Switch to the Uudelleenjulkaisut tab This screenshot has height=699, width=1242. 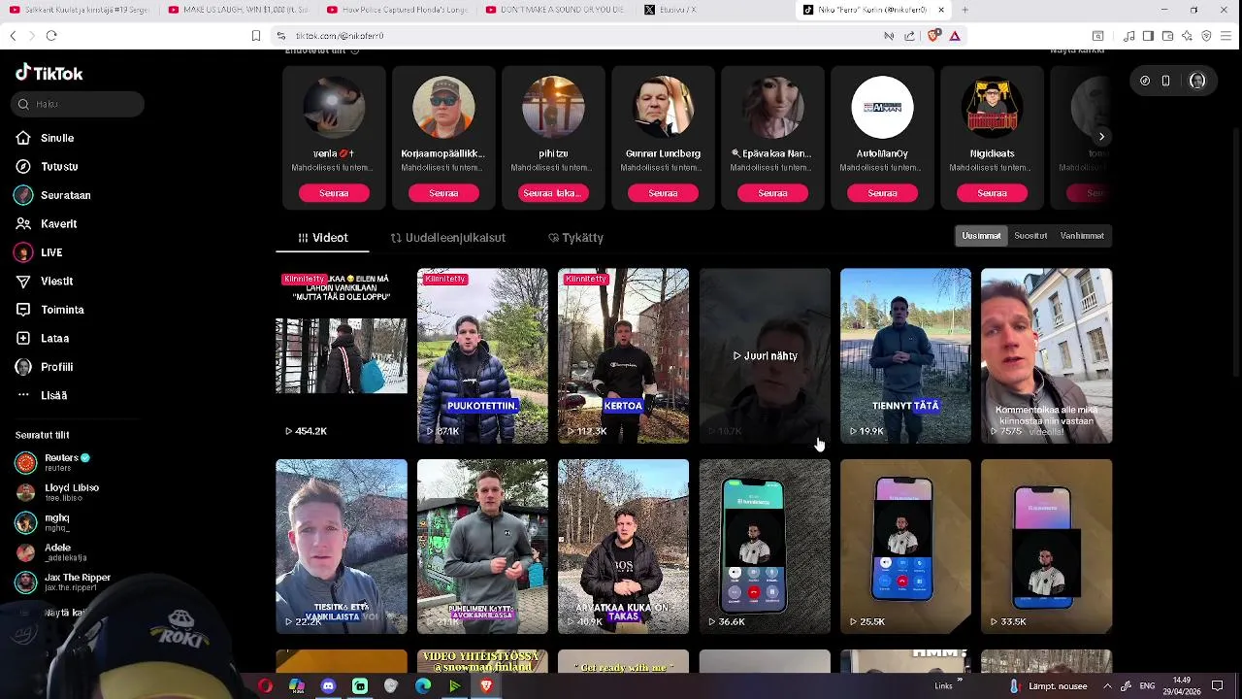coord(447,237)
